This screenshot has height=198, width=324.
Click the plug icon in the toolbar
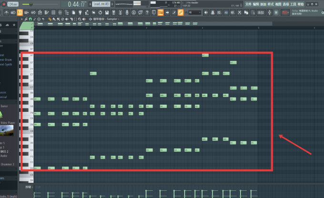click(x=80, y=12)
